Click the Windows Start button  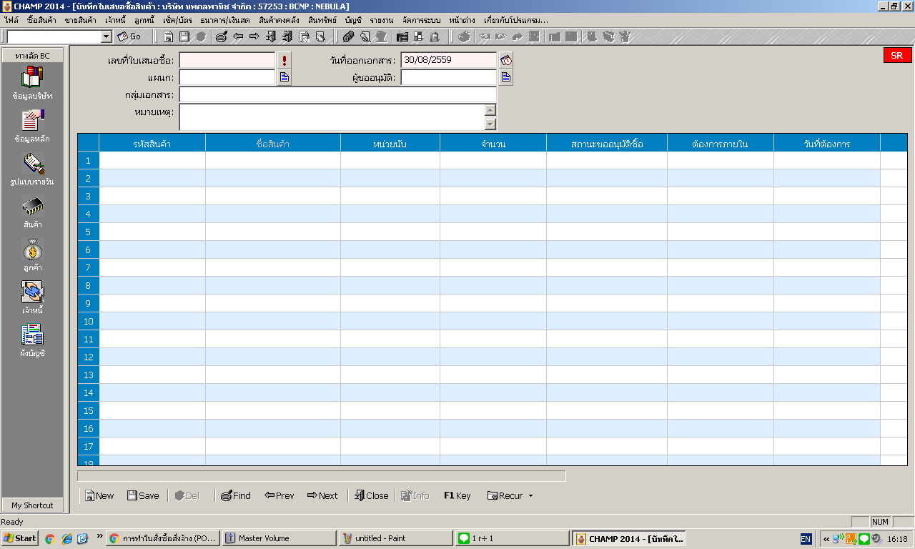(x=20, y=538)
